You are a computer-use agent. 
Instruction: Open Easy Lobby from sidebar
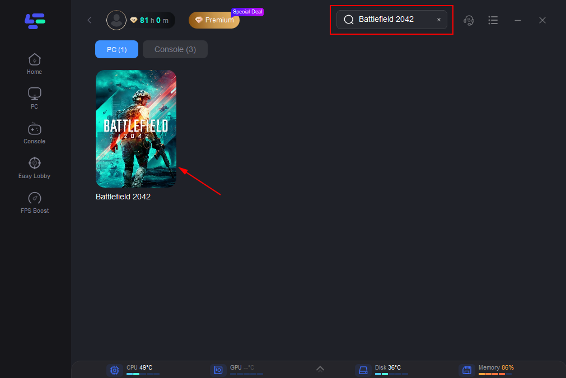34,168
